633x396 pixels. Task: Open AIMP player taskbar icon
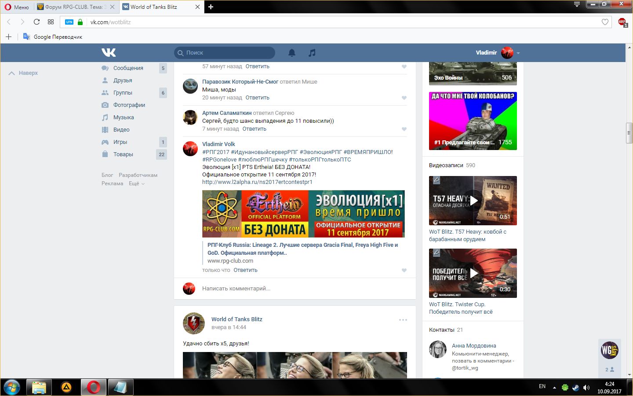(x=66, y=387)
